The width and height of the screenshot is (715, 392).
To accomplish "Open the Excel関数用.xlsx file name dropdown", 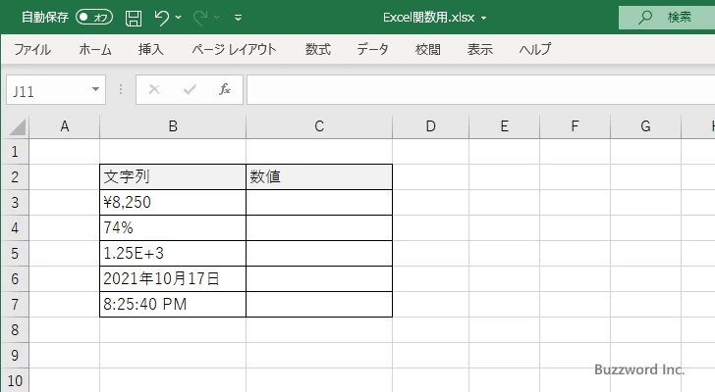I will (483, 18).
